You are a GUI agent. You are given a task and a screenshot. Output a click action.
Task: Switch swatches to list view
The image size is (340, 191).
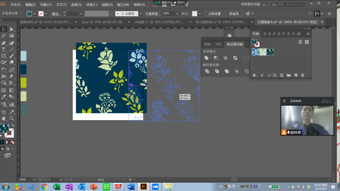point(300,42)
